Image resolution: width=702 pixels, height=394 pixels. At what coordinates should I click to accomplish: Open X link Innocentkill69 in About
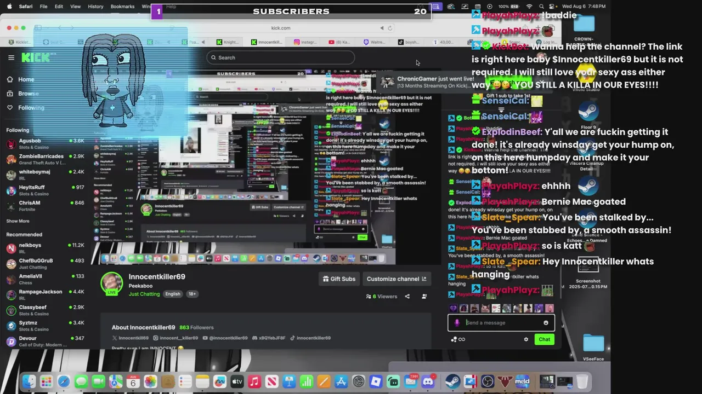click(x=131, y=338)
